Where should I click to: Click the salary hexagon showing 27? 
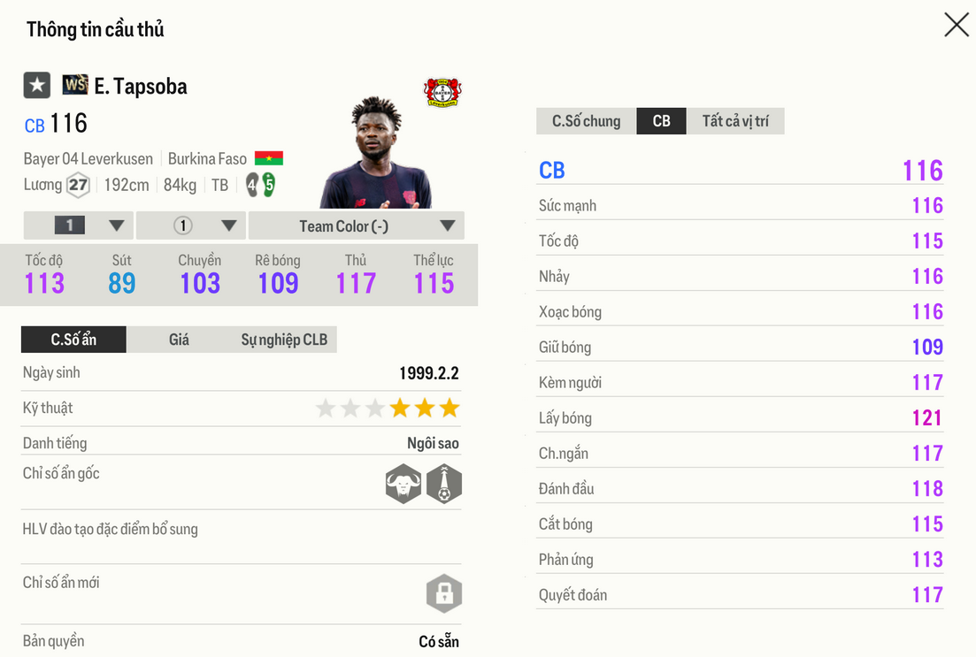click(79, 185)
